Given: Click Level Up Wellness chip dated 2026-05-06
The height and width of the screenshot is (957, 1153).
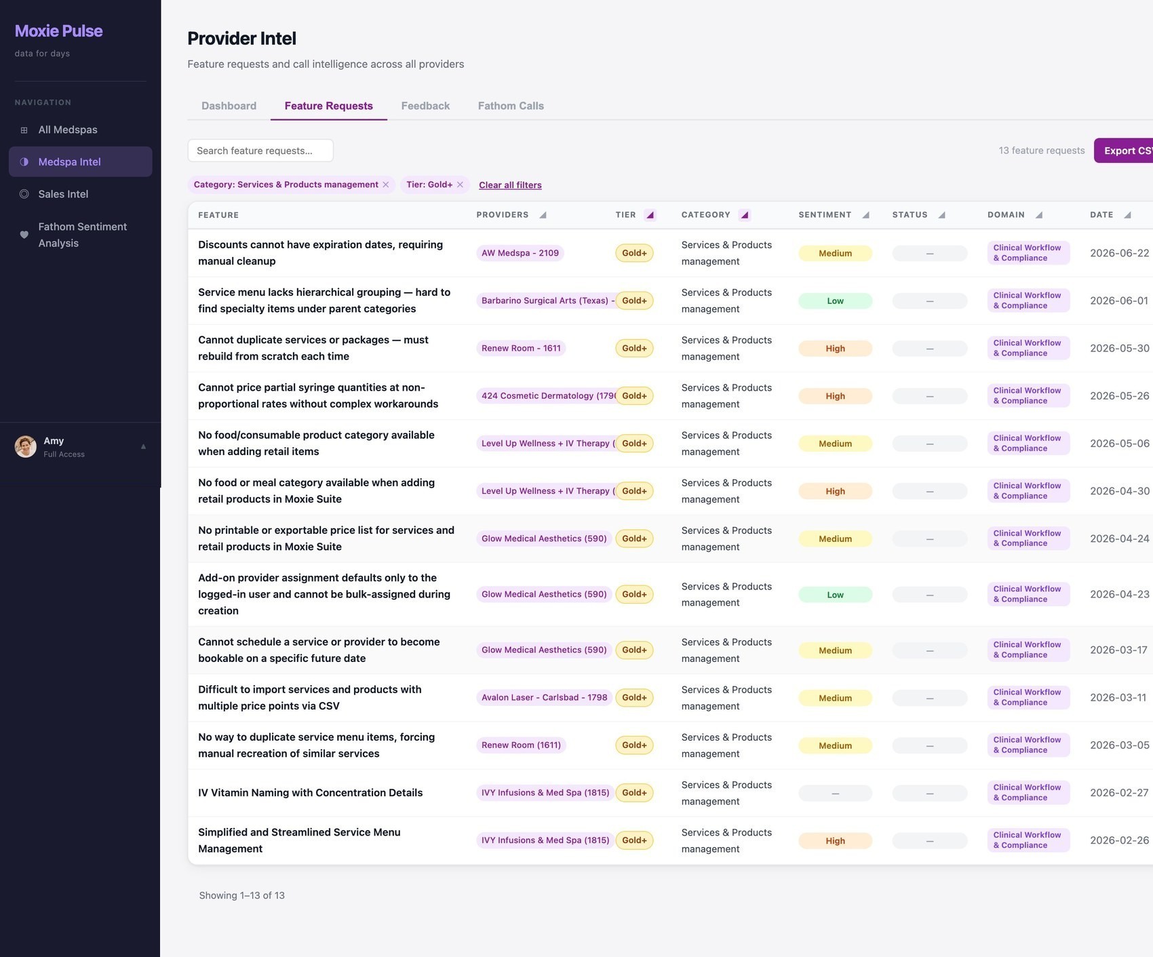Looking at the screenshot, I should (x=546, y=443).
